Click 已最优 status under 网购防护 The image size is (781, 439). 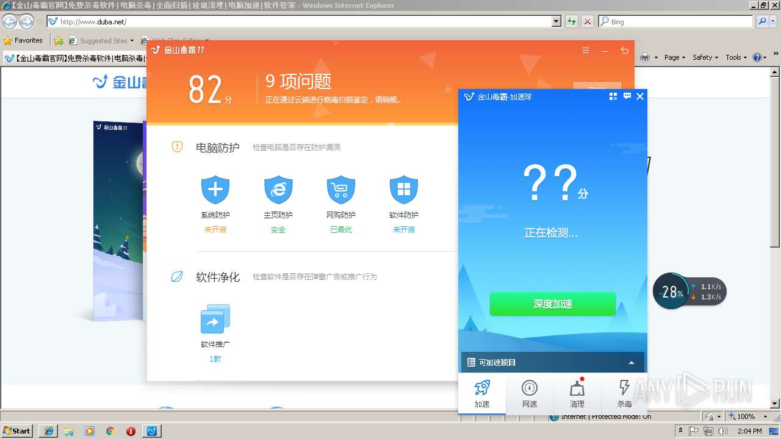[341, 230]
